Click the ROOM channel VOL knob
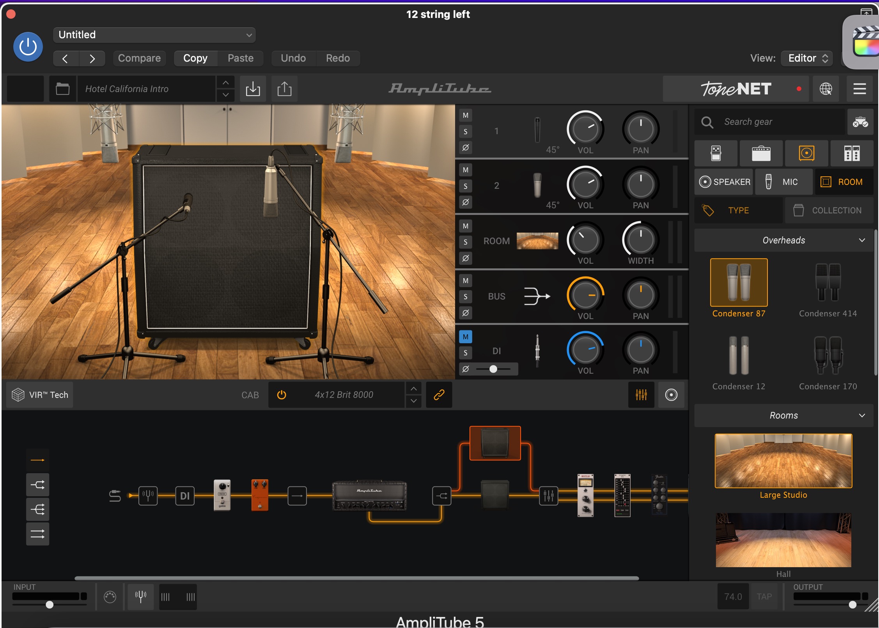879x628 pixels. tap(585, 239)
